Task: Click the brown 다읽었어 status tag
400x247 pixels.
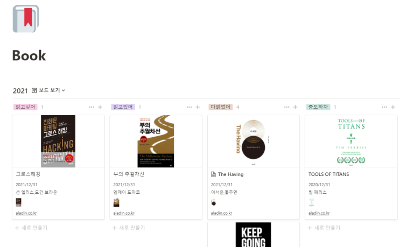Action: tap(221, 107)
